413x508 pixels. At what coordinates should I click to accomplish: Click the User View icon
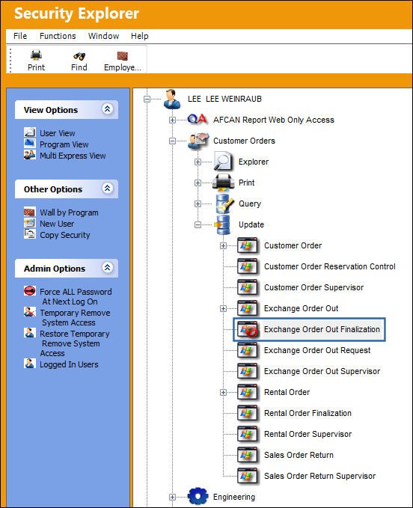click(30, 132)
